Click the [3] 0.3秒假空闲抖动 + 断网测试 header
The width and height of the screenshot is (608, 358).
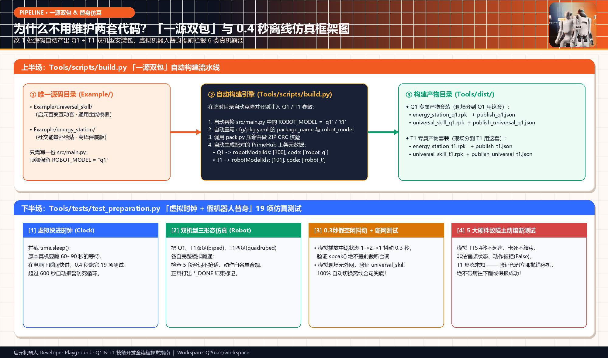tap(376, 230)
